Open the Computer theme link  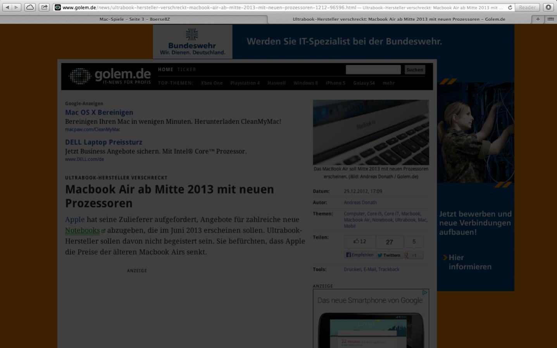[x=354, y=214]
